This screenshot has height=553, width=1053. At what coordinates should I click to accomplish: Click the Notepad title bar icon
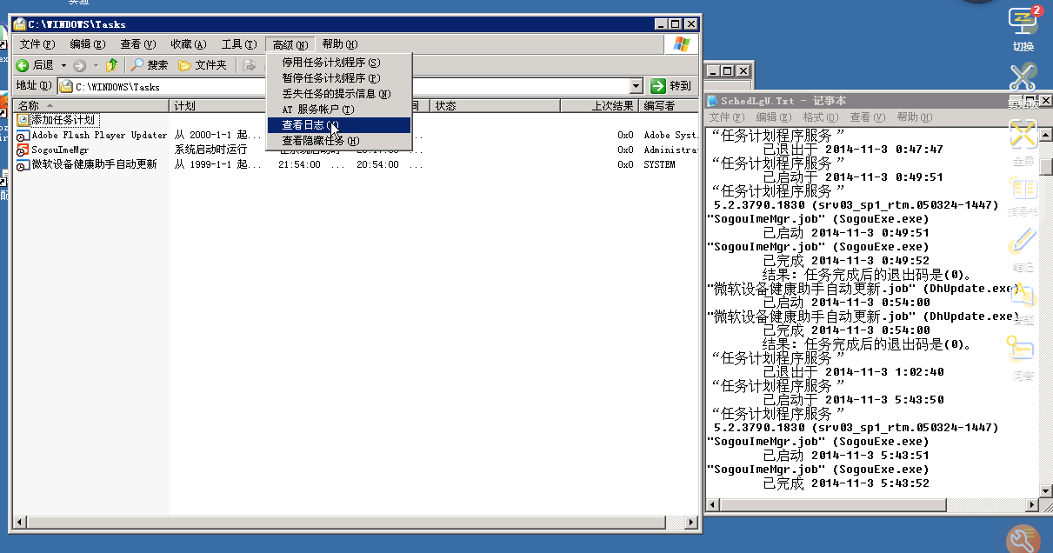click(713, 101)
